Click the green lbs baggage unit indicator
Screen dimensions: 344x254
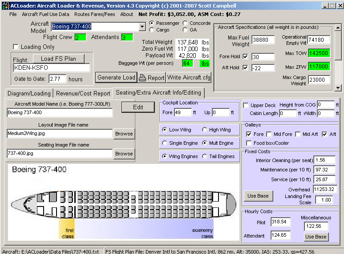click(x=204, y=63)
